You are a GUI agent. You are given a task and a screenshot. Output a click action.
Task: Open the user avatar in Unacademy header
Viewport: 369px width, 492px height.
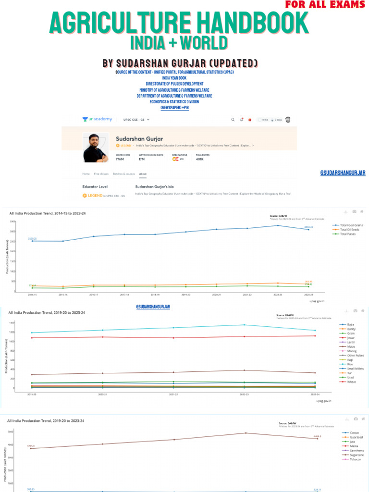pyautogui.click(x=288, y=120)
